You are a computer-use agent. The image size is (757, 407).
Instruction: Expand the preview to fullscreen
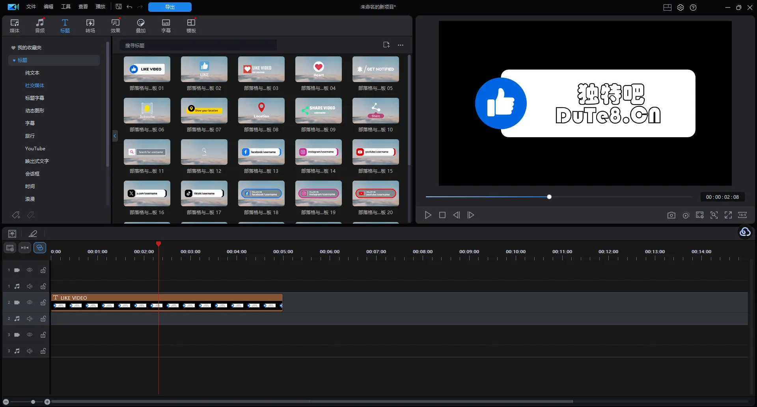pyautogui.click(x=728, y=215)
